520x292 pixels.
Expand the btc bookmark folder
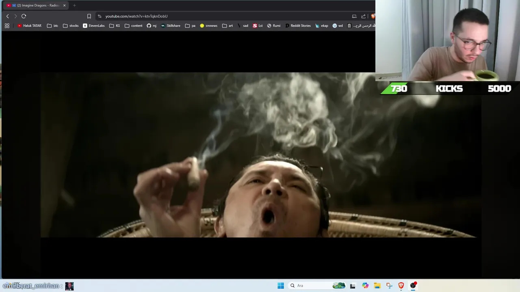pyautogui.click(x=52, y=26)
